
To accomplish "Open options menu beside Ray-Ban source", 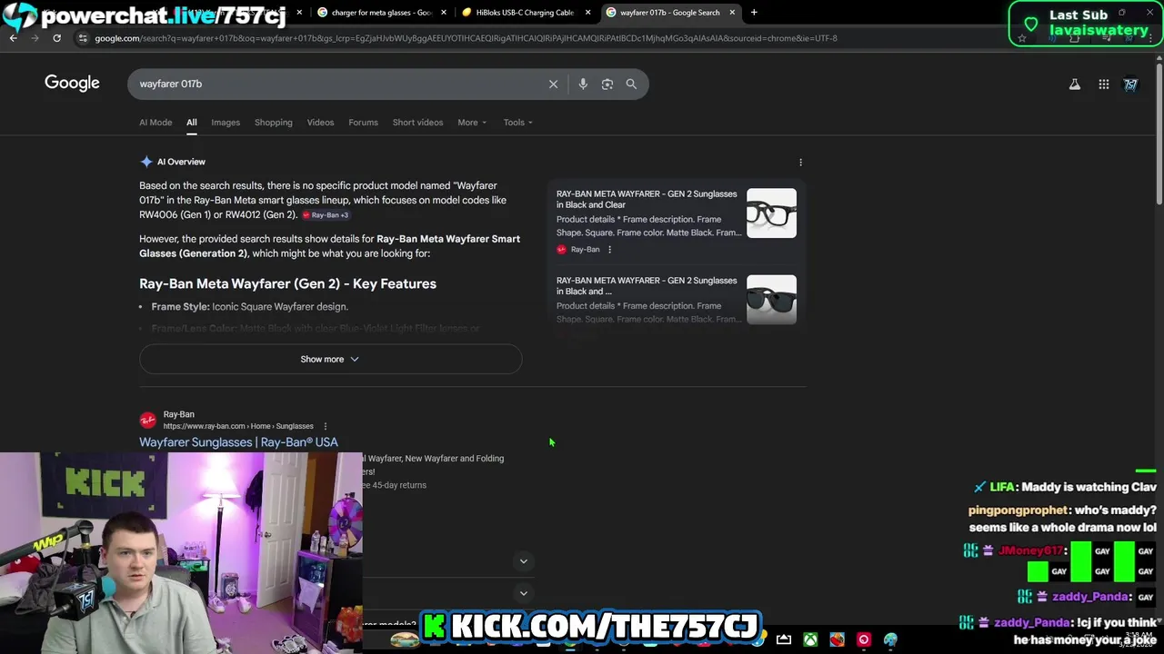I will (609, 249).
